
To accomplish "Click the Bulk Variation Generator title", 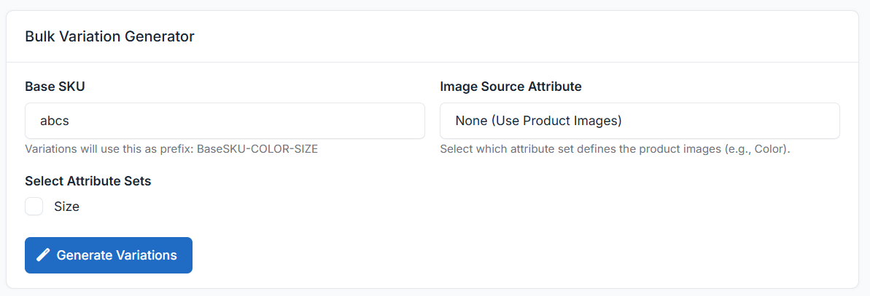I will [109, 36].
